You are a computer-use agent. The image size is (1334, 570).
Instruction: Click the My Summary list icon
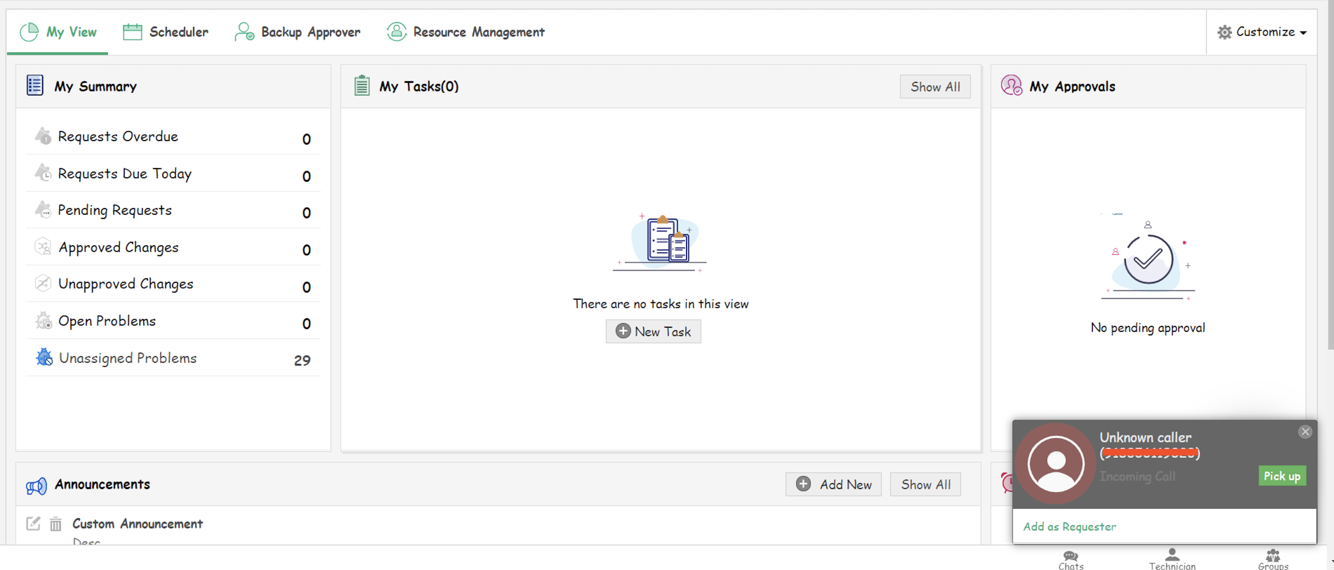pyautogui.click(x=35, y=86)
